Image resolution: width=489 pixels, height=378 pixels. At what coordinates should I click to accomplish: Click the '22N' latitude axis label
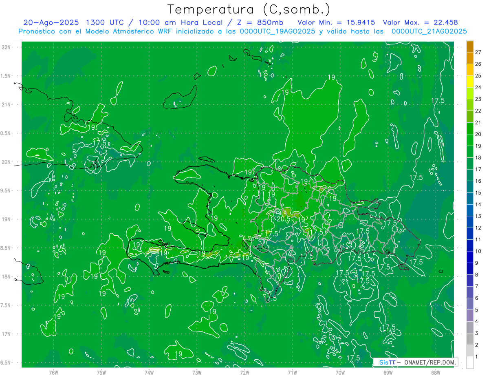point(6,47)
